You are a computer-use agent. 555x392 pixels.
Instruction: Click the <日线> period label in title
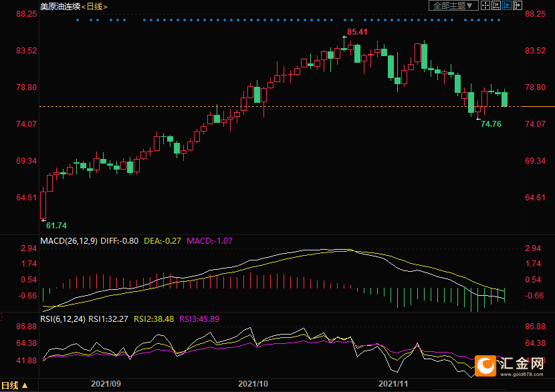(94, 6)
